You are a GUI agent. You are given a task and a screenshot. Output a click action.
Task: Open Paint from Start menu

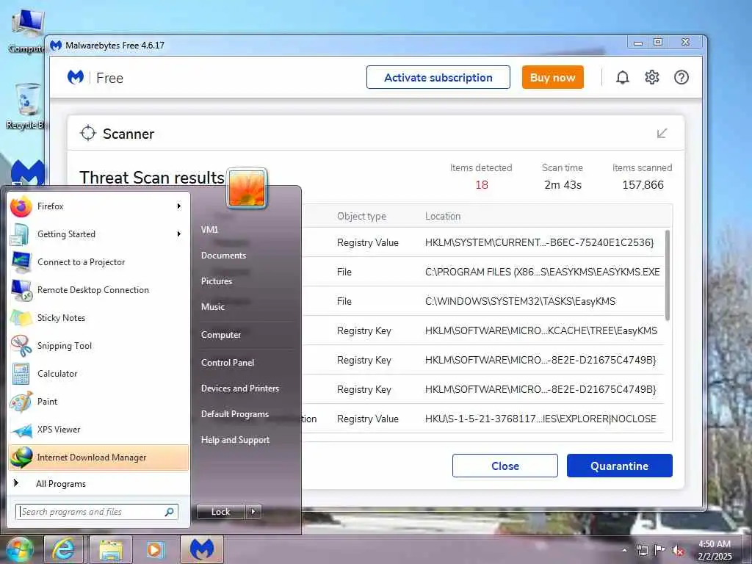click(98, 402)
